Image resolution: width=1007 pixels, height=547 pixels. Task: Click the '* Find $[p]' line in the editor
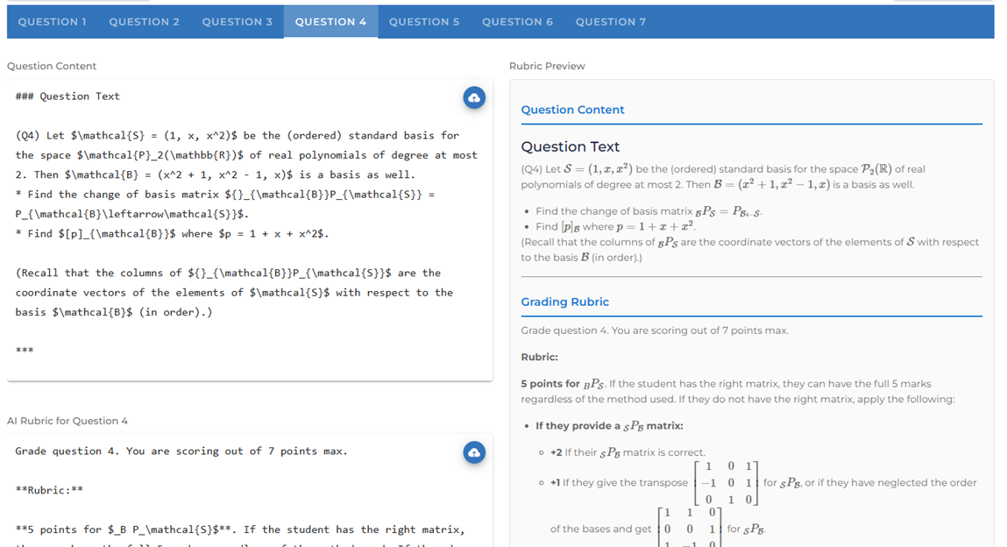click(172, 234)
